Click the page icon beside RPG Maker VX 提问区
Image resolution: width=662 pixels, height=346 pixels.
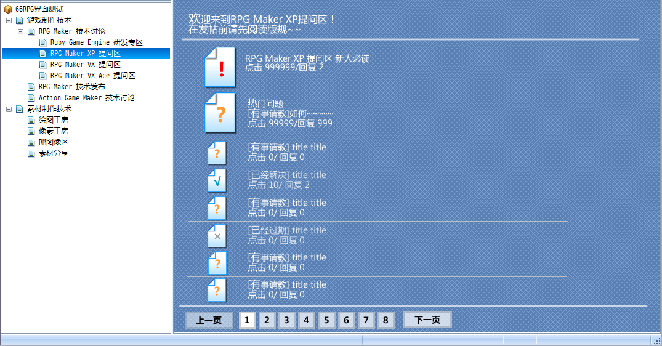click(42, 65)
